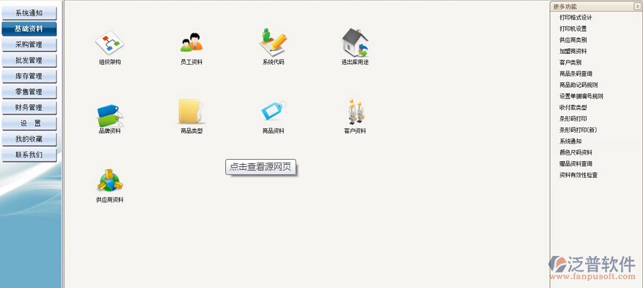Open the 系统代码 system code icon
This screenshot has width=643, height=288.
click(273, 42)
